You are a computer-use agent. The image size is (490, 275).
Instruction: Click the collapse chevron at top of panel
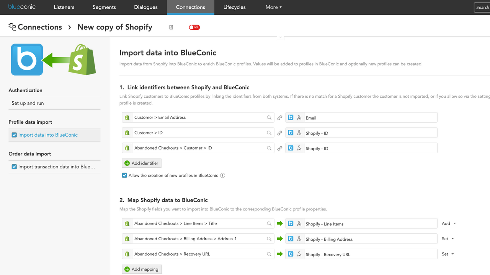pyautogui.click(x=280, y=37)
